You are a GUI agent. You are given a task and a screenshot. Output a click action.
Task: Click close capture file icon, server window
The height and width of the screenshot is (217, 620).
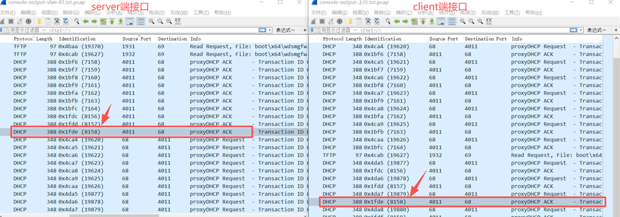click(57, 21)
